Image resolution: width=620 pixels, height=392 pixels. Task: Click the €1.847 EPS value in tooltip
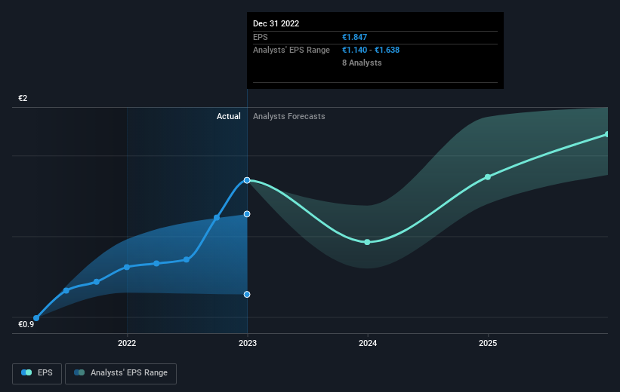point(355,37)
